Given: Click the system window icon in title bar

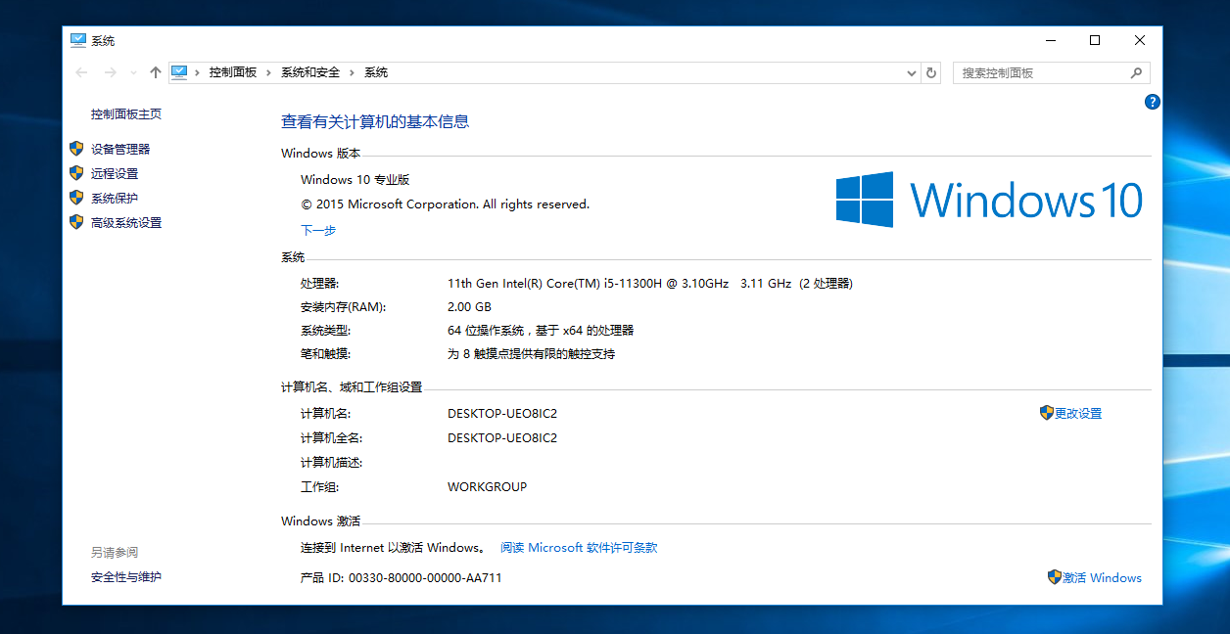Looking at the screenshot, I should 78,40.
